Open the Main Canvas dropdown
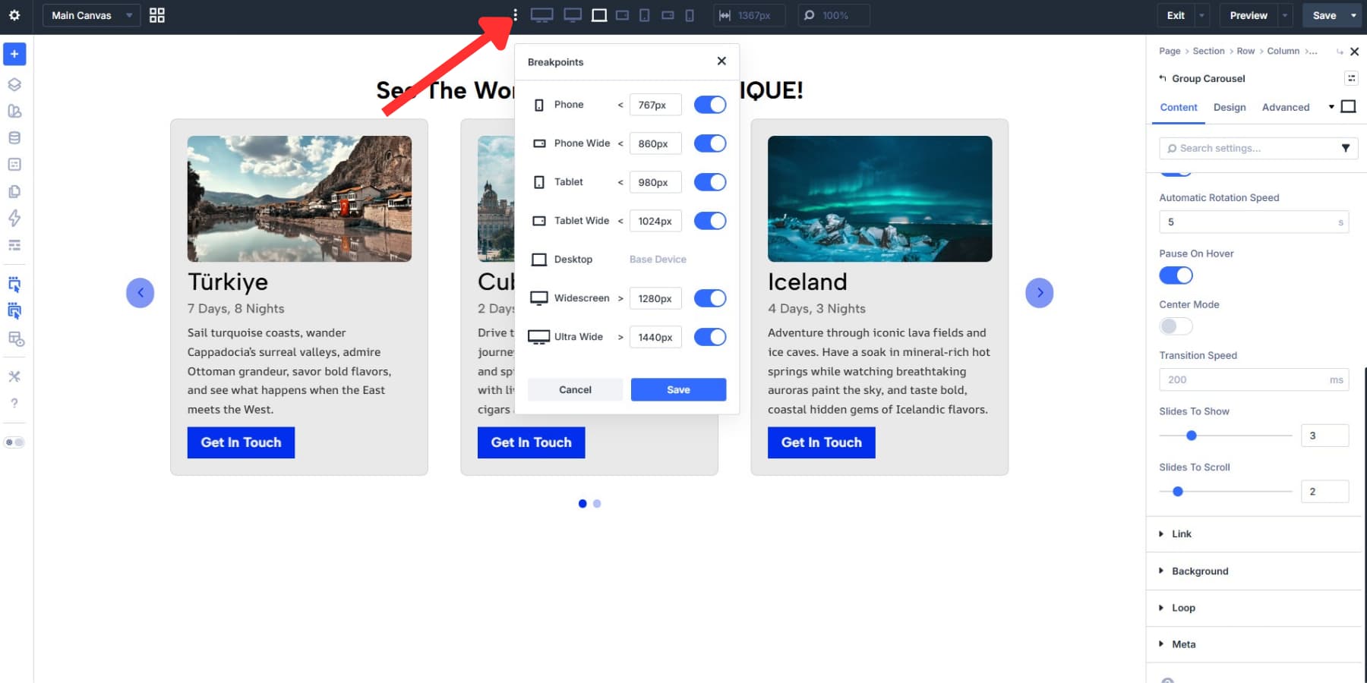 click(x=91, y=15)
